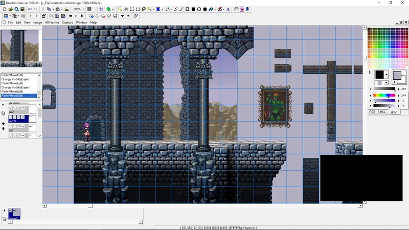The height and width of the screenshot is (230, 409).
Task: Open the View menu
Action: 27,22
